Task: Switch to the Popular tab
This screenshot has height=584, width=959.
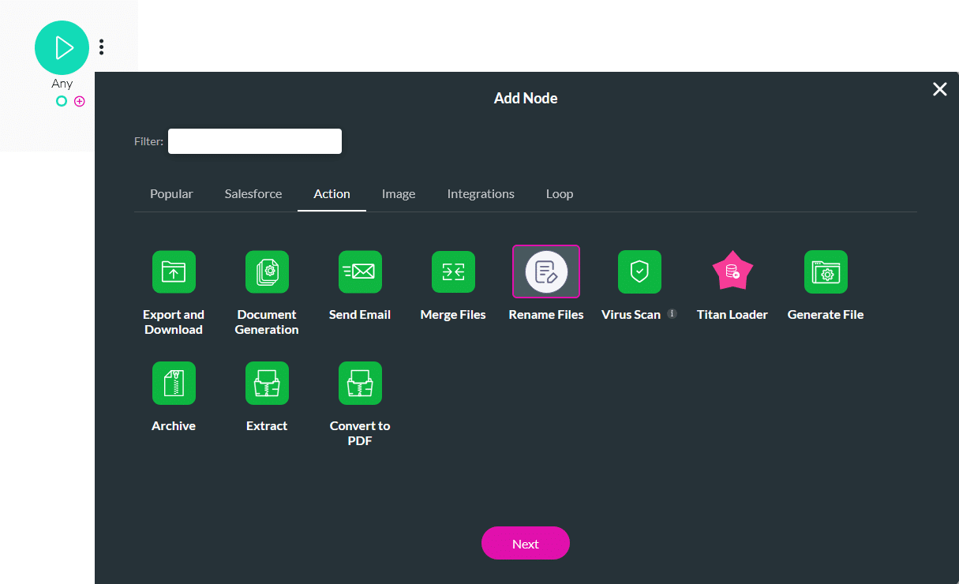Action: pos(171,193)
